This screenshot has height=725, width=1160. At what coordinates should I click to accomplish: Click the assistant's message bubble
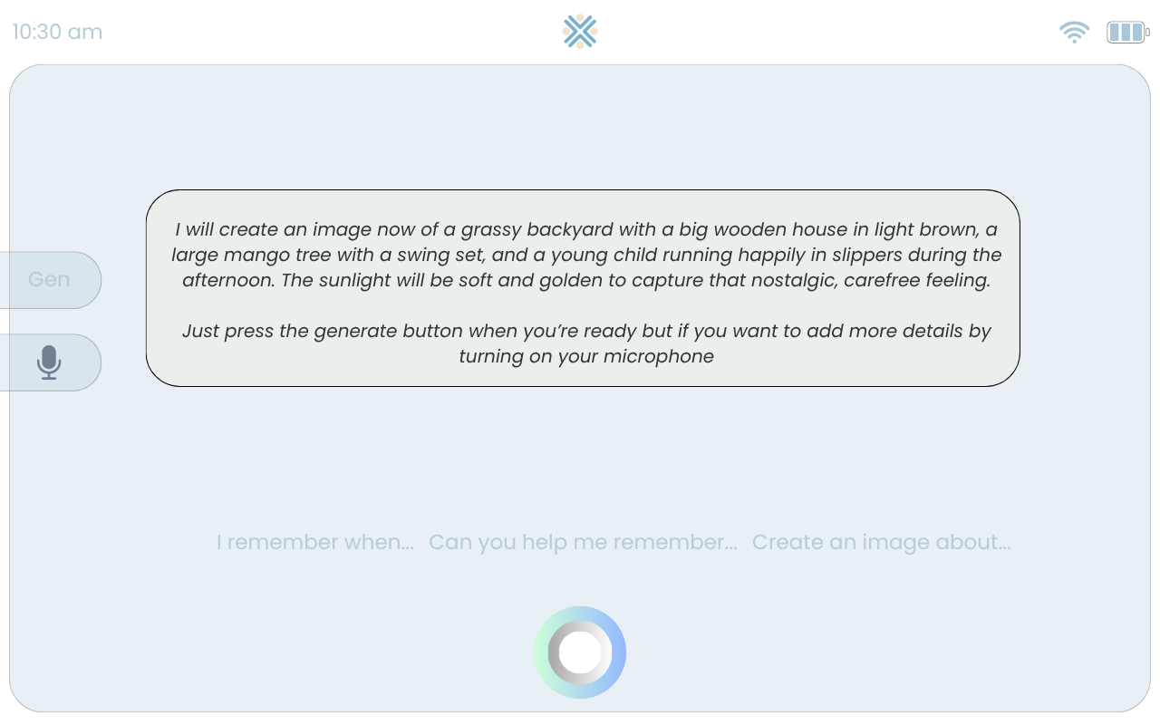coord(583,288)
